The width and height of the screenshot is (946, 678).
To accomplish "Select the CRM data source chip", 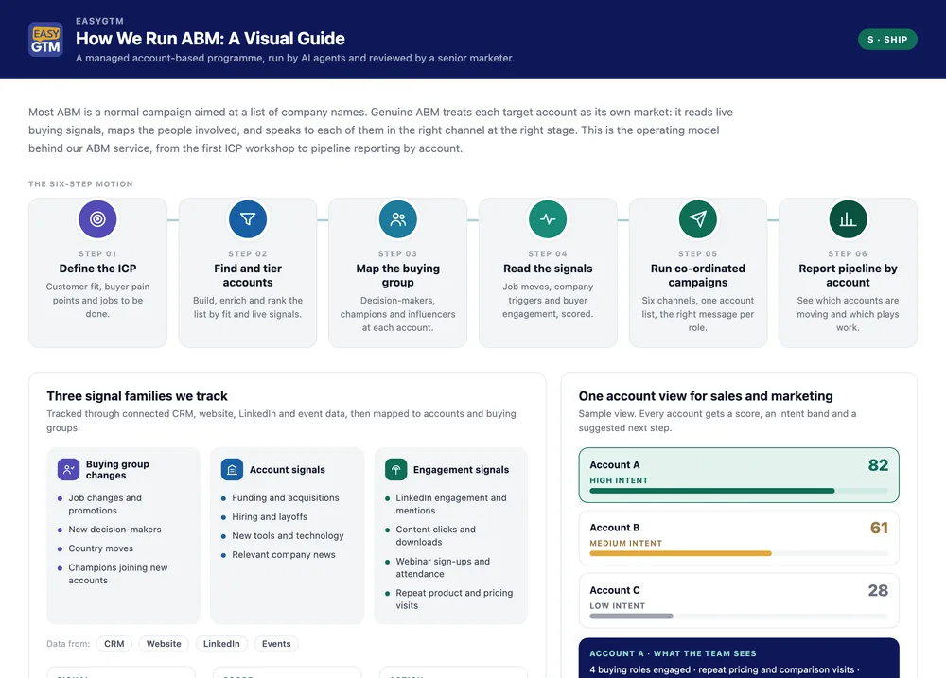I will tap(114, 644).
